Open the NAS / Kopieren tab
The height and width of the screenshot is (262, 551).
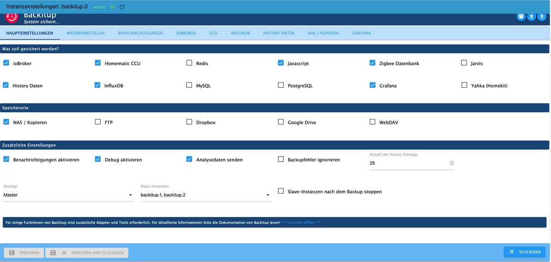323,33
